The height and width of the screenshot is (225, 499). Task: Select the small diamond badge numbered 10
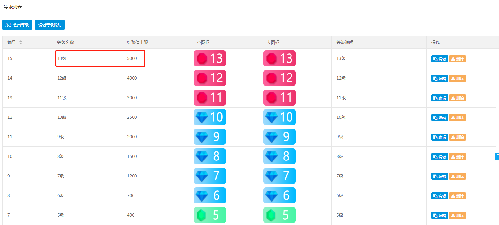(x=210, y=117)
